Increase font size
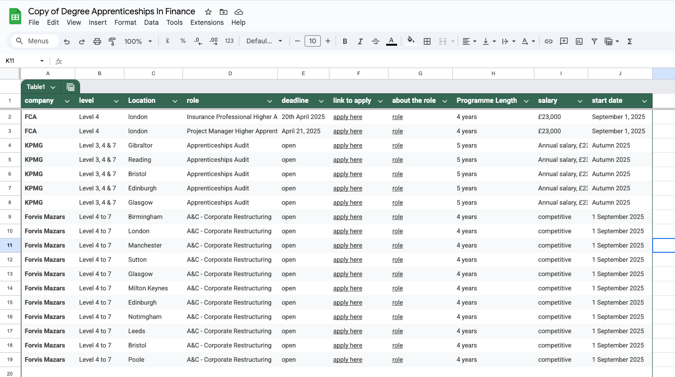 click(x=328, y=41)
